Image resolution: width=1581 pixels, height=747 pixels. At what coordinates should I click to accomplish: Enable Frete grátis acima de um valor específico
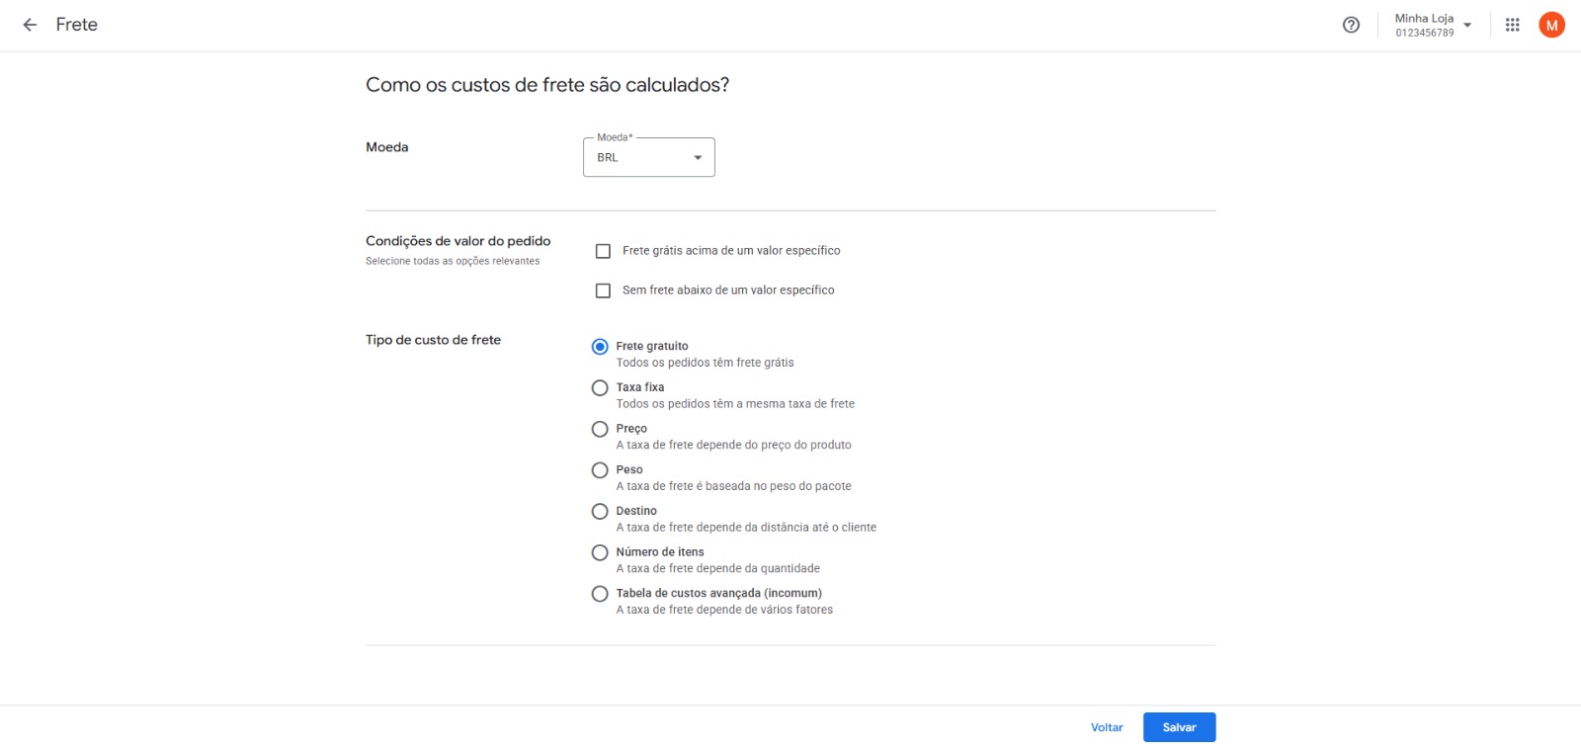(603, 251)
